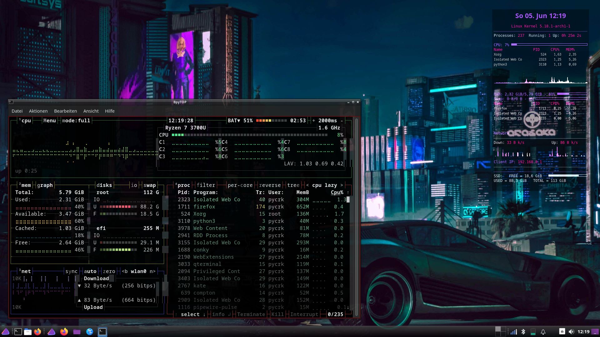Click the BpyTOP window menu icon in titlebar
The width and height of the screenshot is (600, 337).
point(11,102)
